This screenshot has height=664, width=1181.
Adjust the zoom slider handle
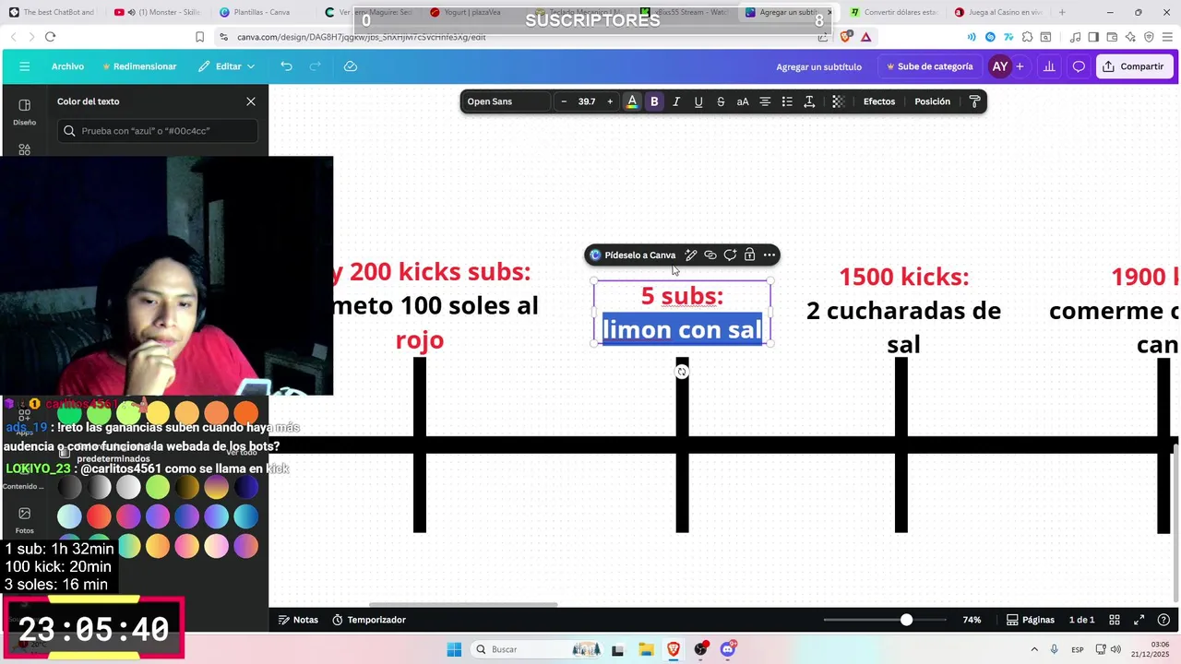[906, 620]
